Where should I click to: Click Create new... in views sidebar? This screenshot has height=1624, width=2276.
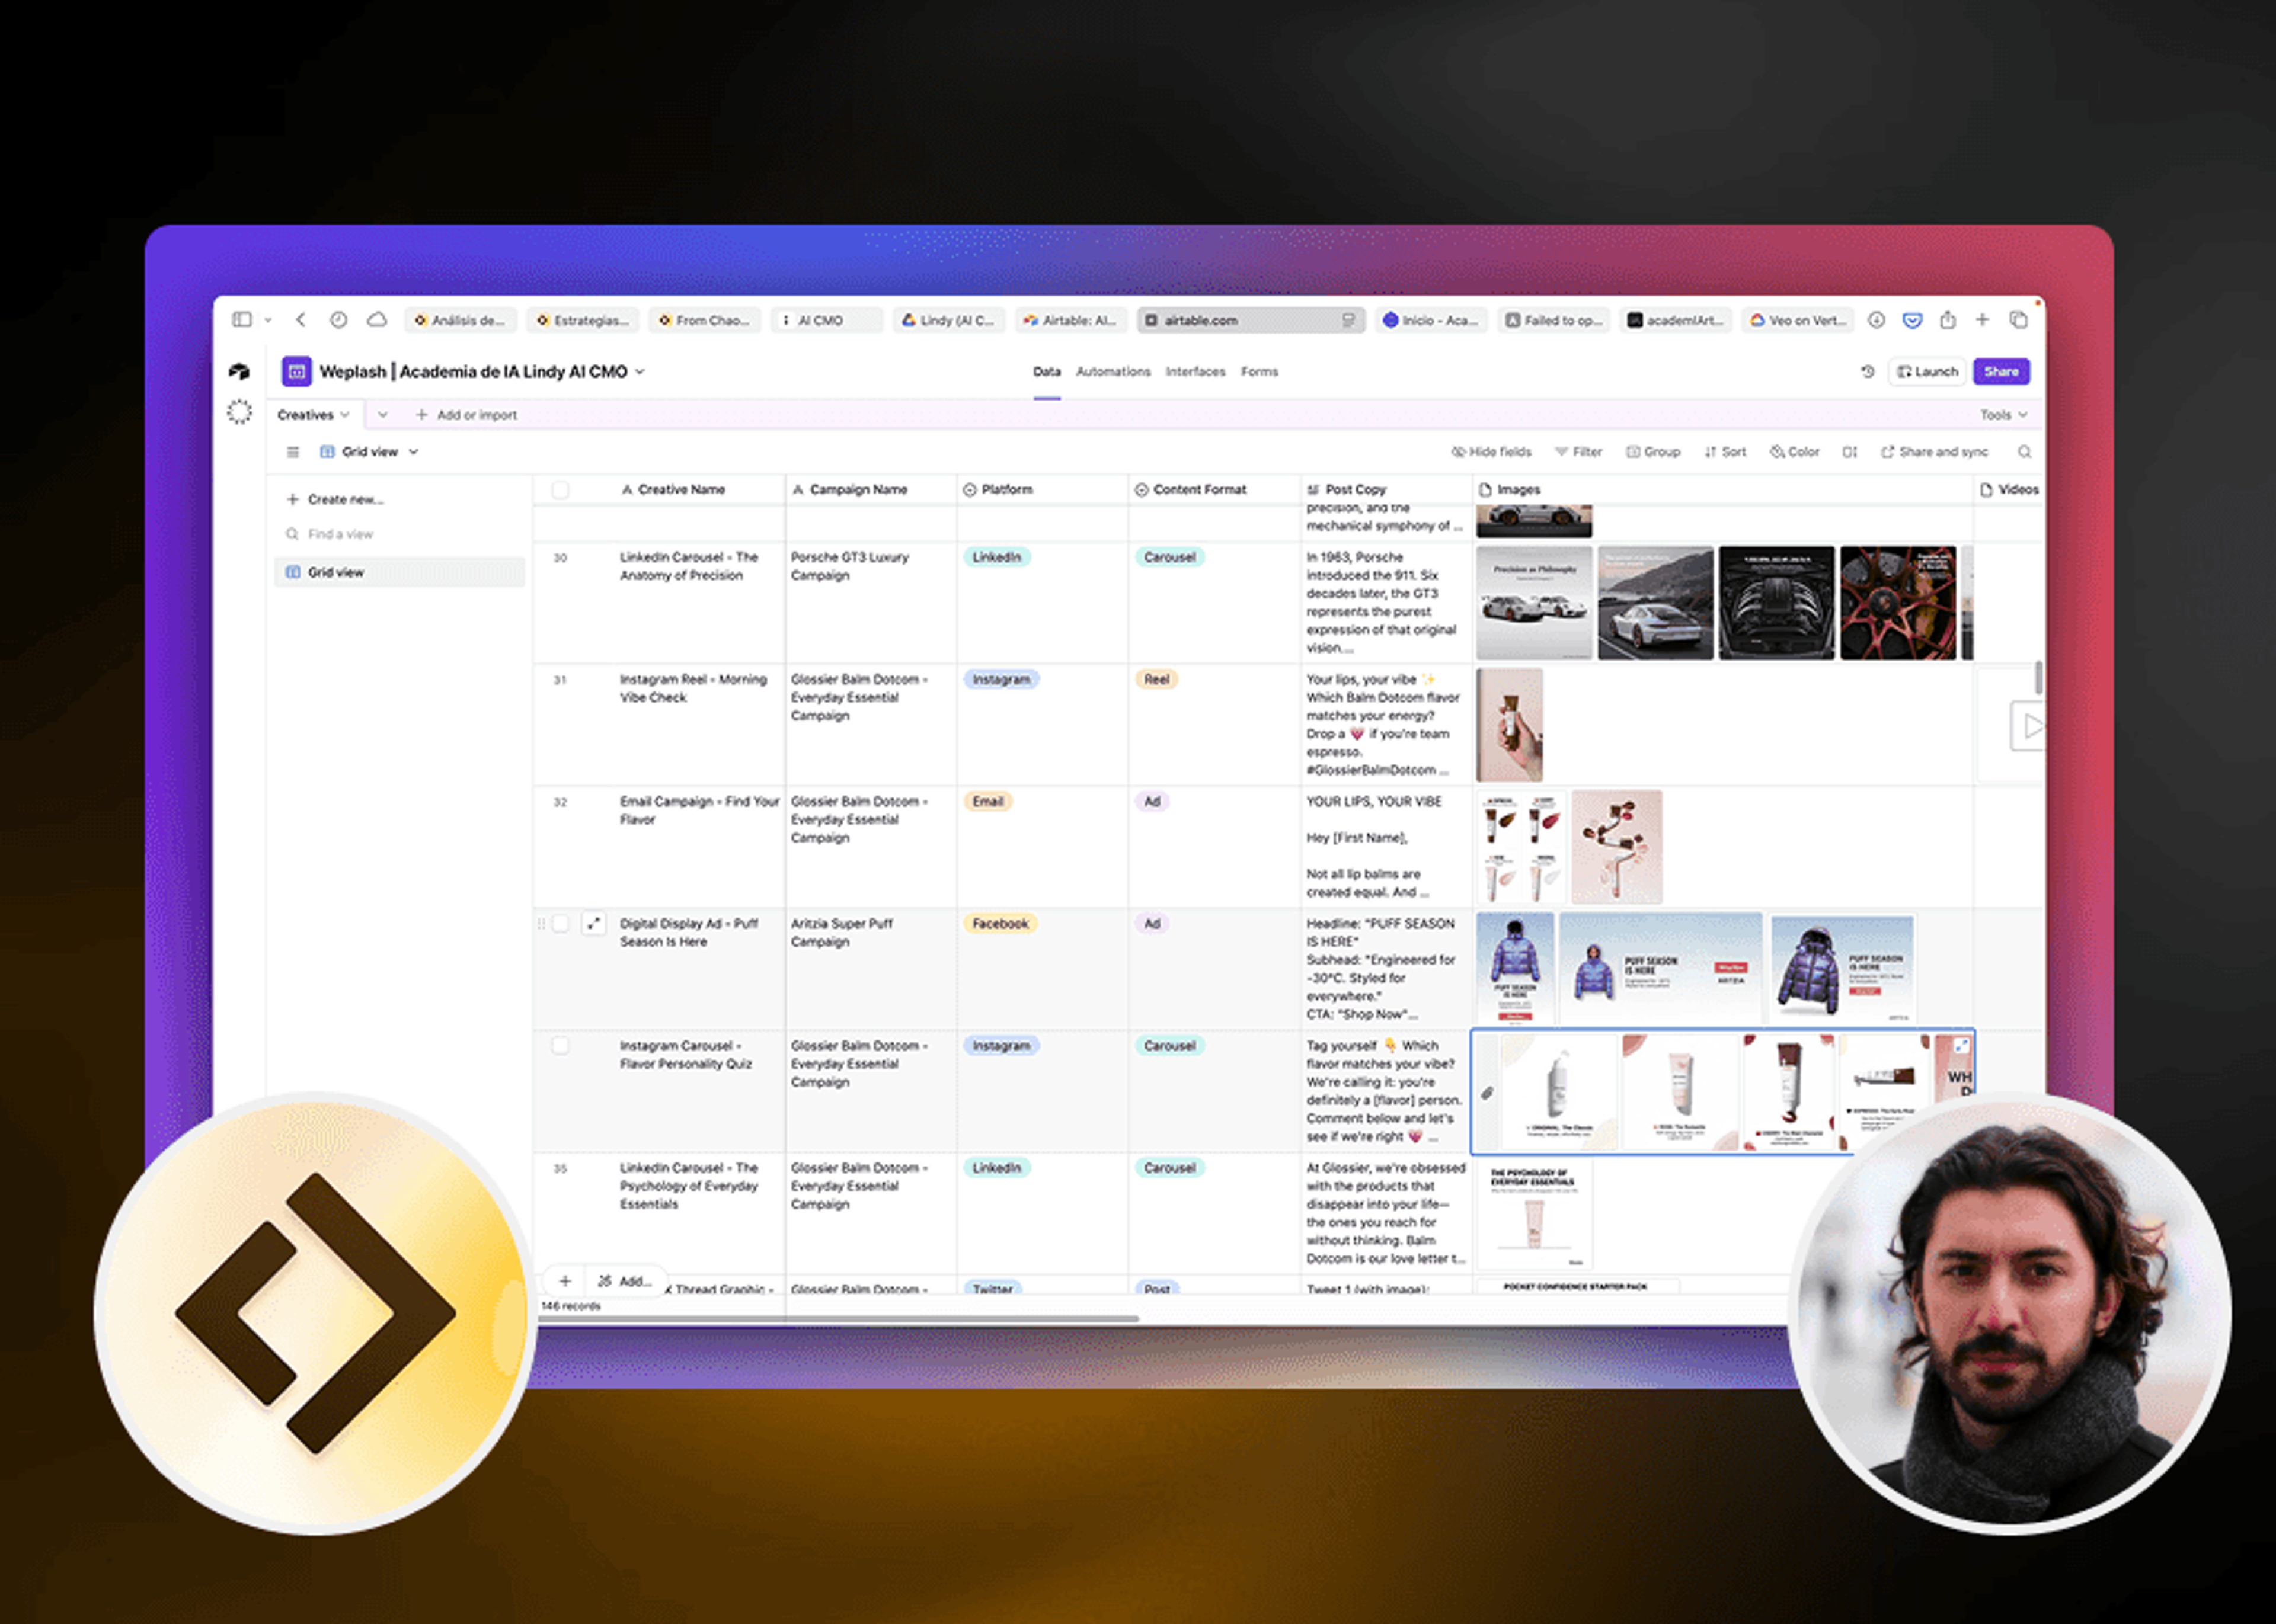coord(336,499)
